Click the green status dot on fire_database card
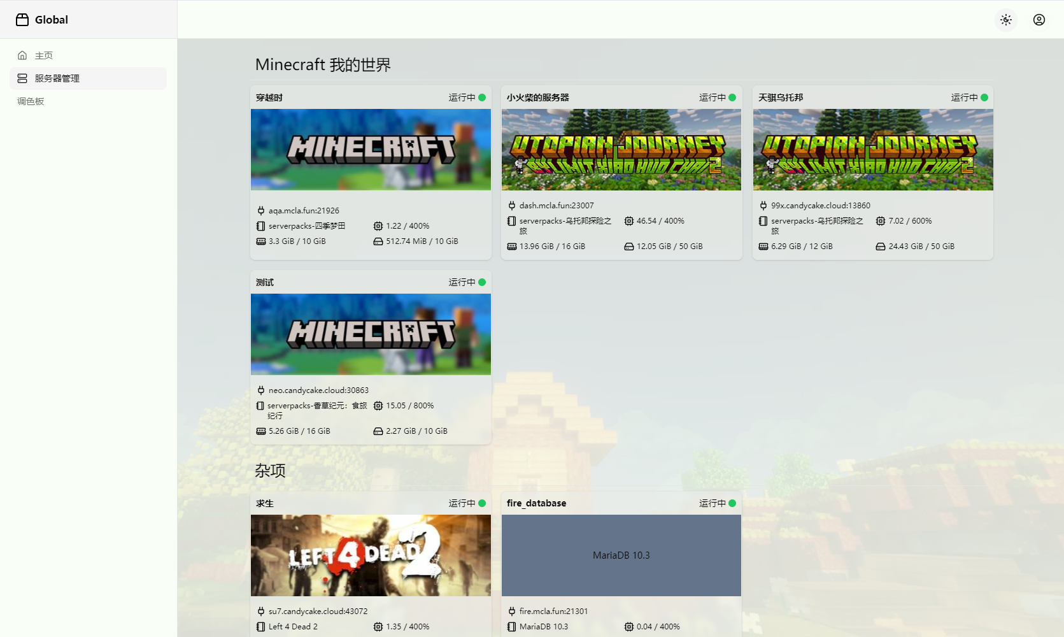Screen dimensions: 1064x637 [732, 503]
